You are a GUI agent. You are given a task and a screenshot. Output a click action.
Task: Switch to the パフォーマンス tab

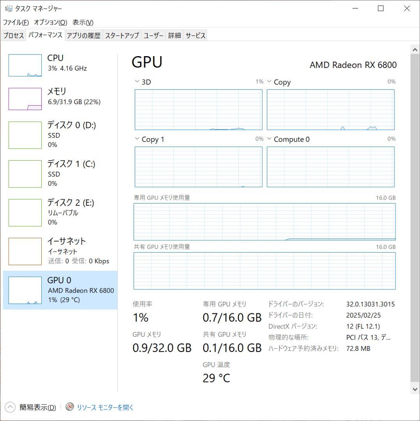click(45, 35)
